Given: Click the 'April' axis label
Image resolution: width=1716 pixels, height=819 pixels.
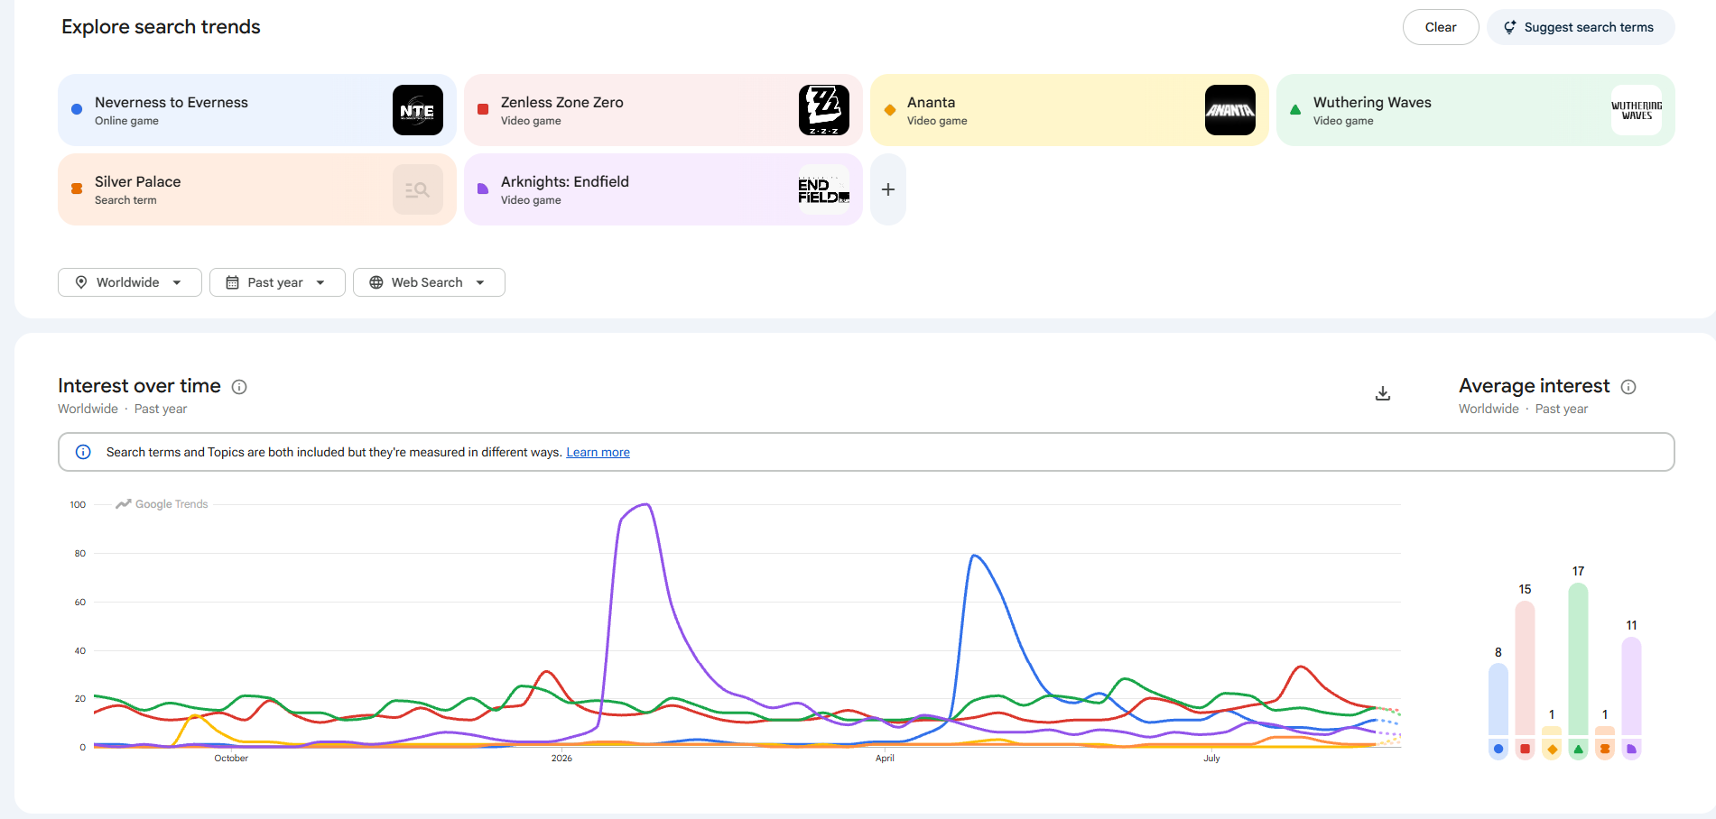Looking at the screenshot, I should 885,759.
